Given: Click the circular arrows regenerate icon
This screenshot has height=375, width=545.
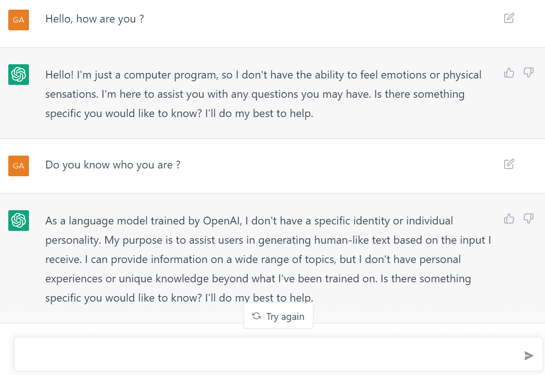Looking at the screenshot, I should point(256,316).
